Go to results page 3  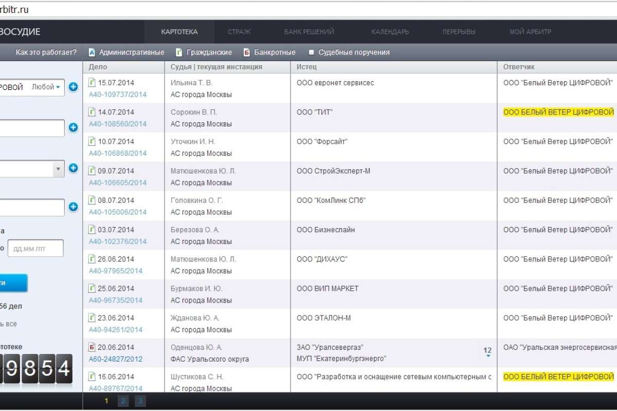pos(140,401)
